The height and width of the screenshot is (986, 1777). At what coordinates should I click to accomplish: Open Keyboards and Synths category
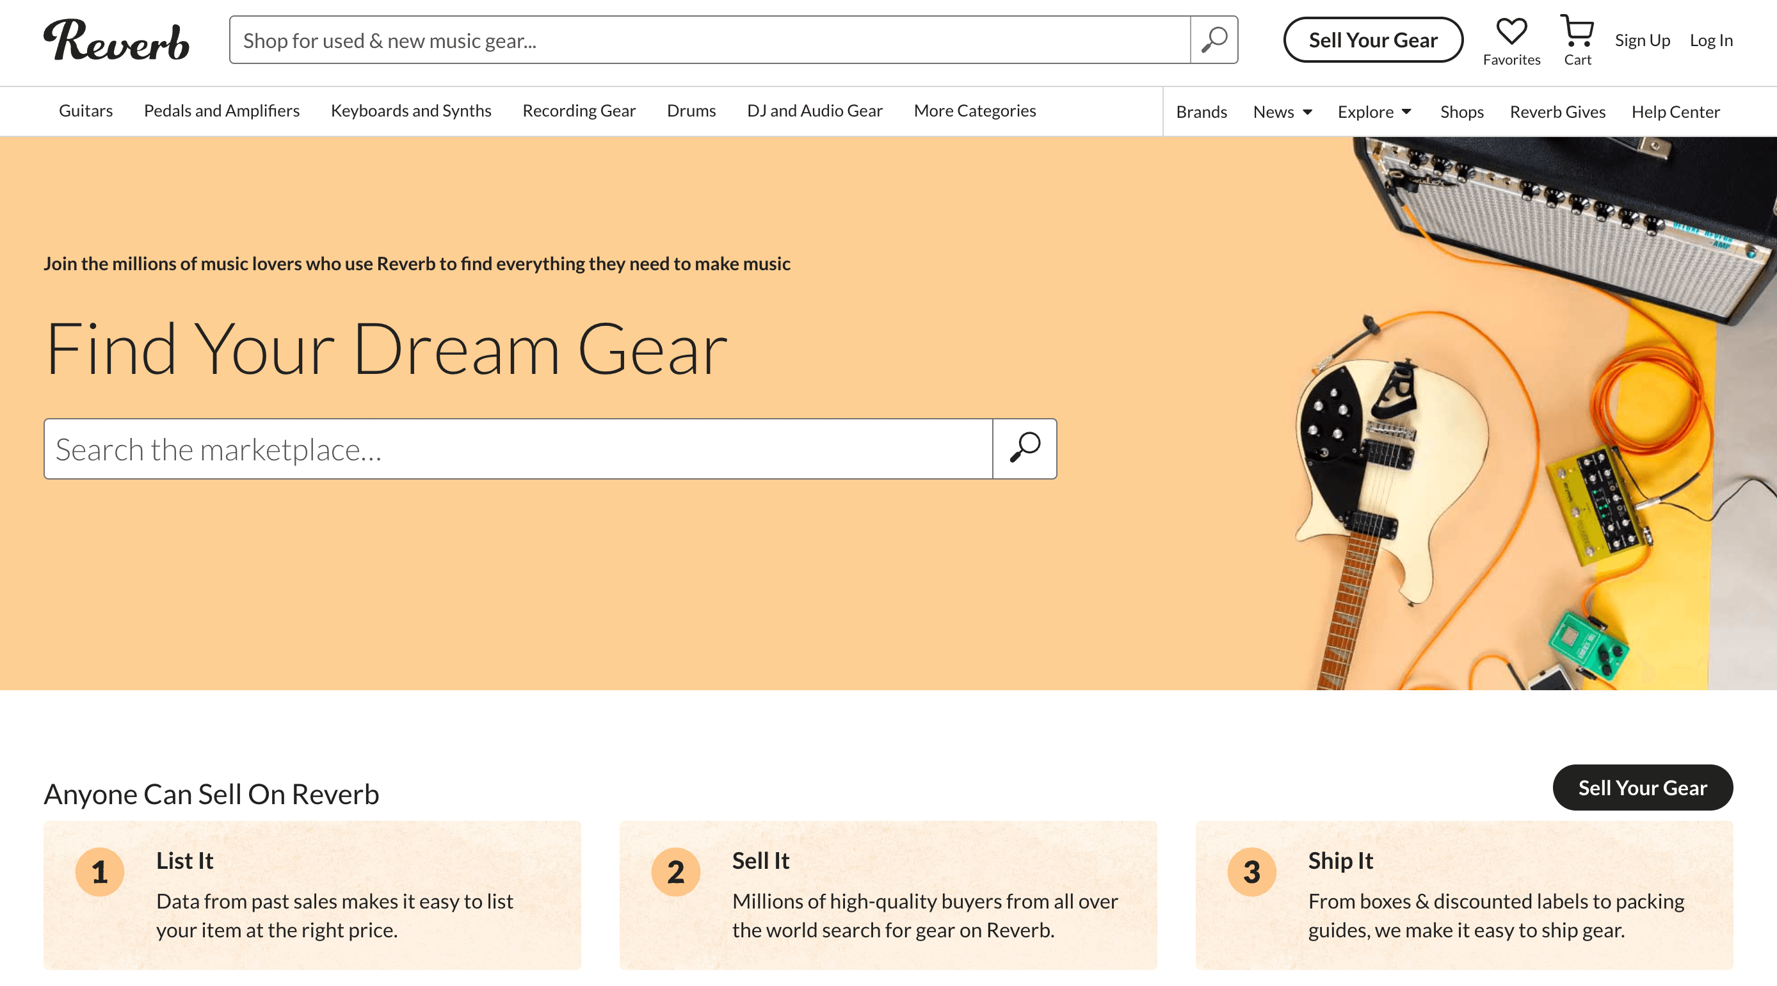(411, 110)
